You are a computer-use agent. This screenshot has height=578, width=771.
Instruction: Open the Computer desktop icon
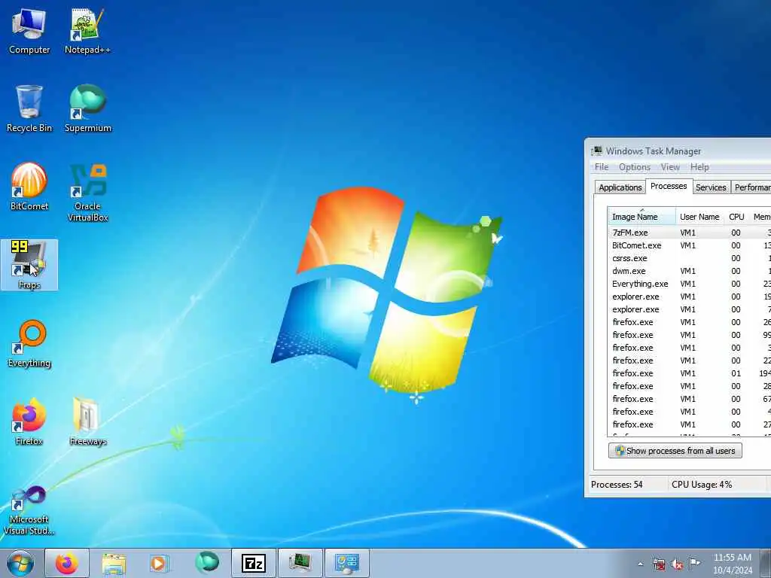(29, 32)
